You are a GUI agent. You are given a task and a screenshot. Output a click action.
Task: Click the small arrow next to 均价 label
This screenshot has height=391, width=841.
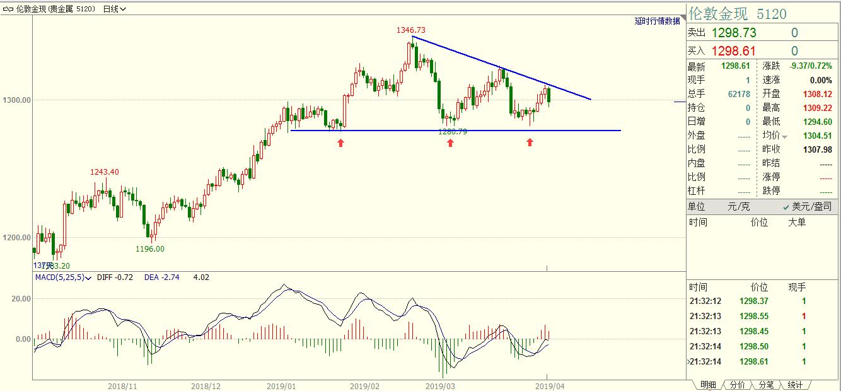point(785,136)
